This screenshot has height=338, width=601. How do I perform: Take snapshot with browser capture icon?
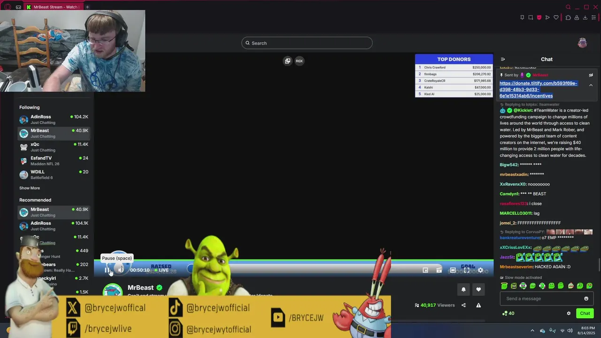(531, 17)
